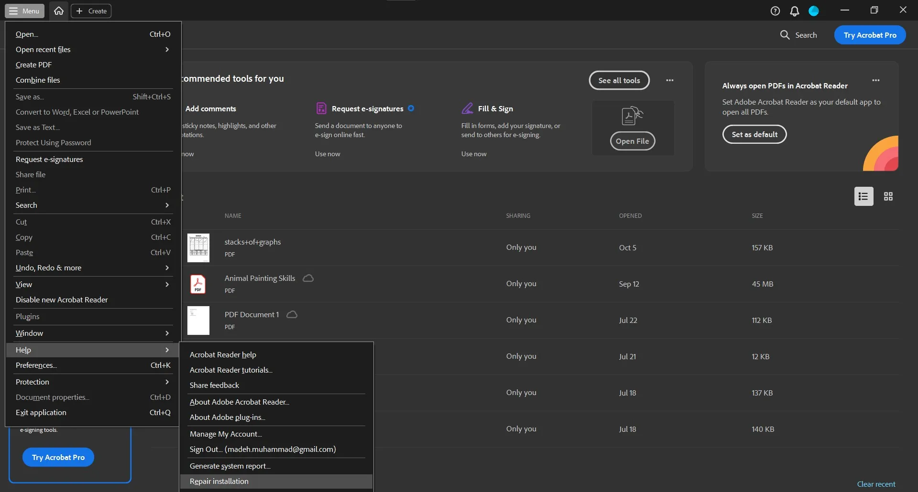Click the blue profile avatar icon
This screenshot has height=492, width=918.
(x=814, y=11)
